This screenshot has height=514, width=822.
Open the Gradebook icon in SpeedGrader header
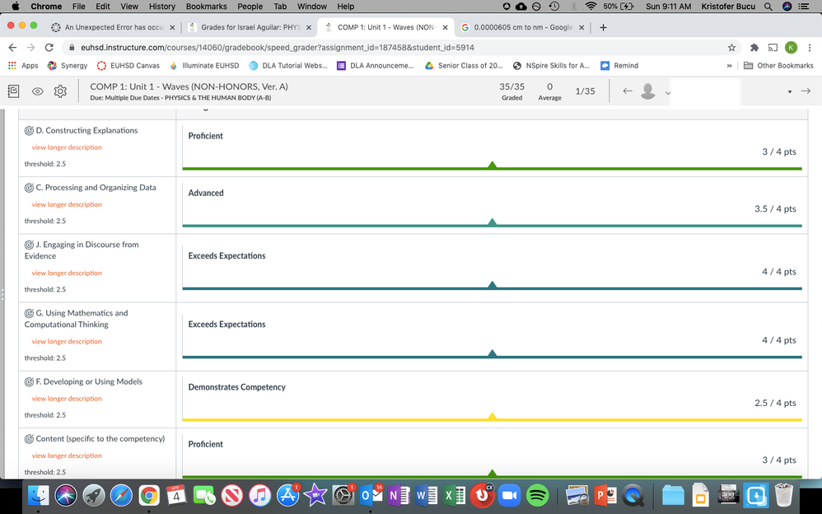click(x=14, y=91)
